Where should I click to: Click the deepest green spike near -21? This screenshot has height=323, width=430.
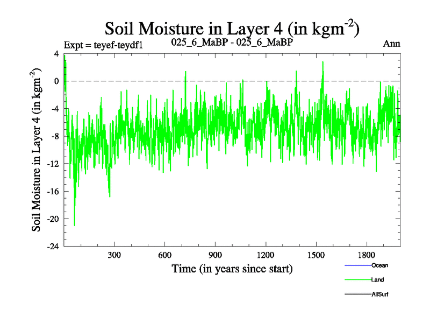tap(74, 224)
